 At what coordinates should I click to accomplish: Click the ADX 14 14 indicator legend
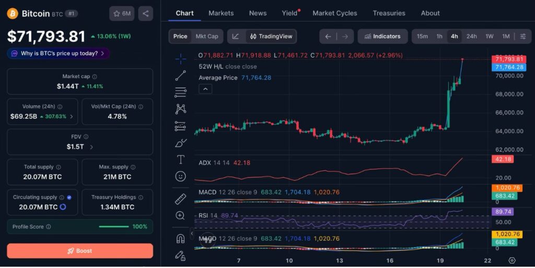[224, 163]
